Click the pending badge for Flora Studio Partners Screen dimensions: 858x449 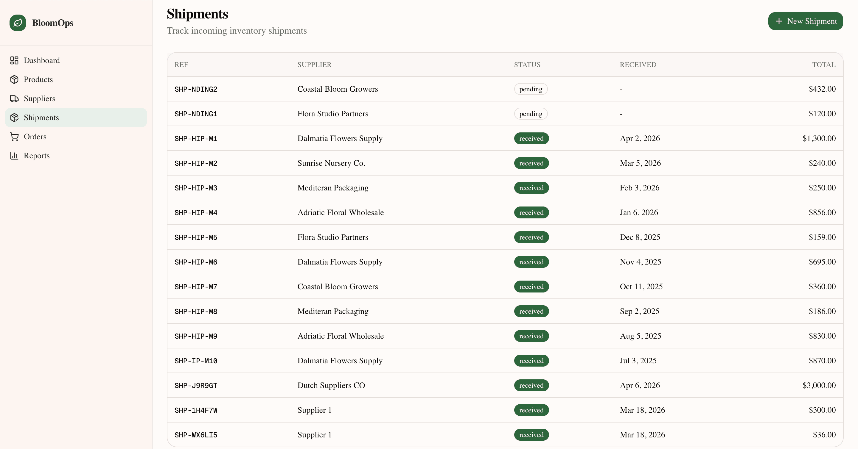pos(530,113)
